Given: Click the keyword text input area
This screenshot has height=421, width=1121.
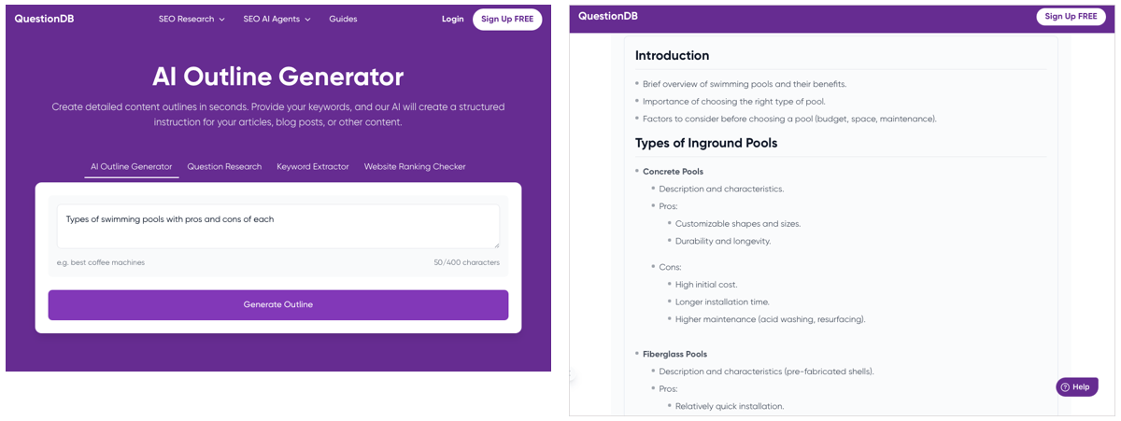Looking at the screenshot, I should coord(278,226).
